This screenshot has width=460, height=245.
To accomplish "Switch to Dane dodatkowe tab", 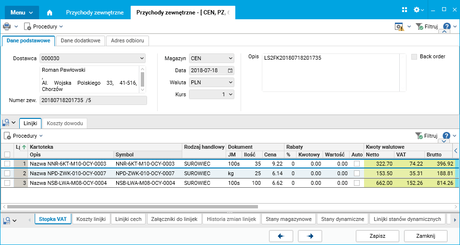I will coord(80,41).
